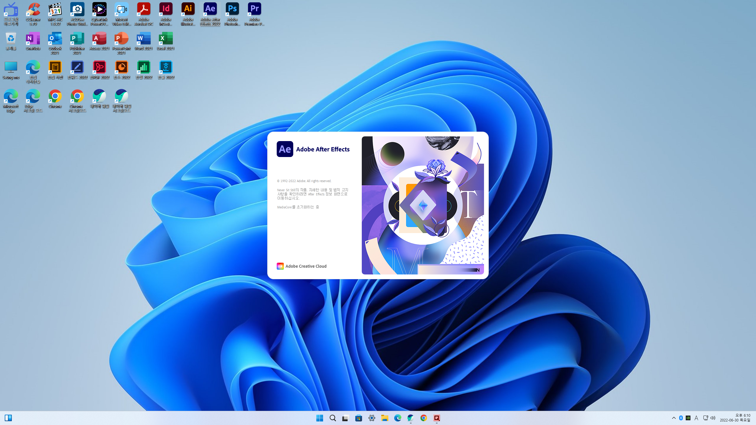Viewport: 756px width, 425px height.
Task: Open the Adobe After Effects 2022 desktop icon
Action: point(210,14)
